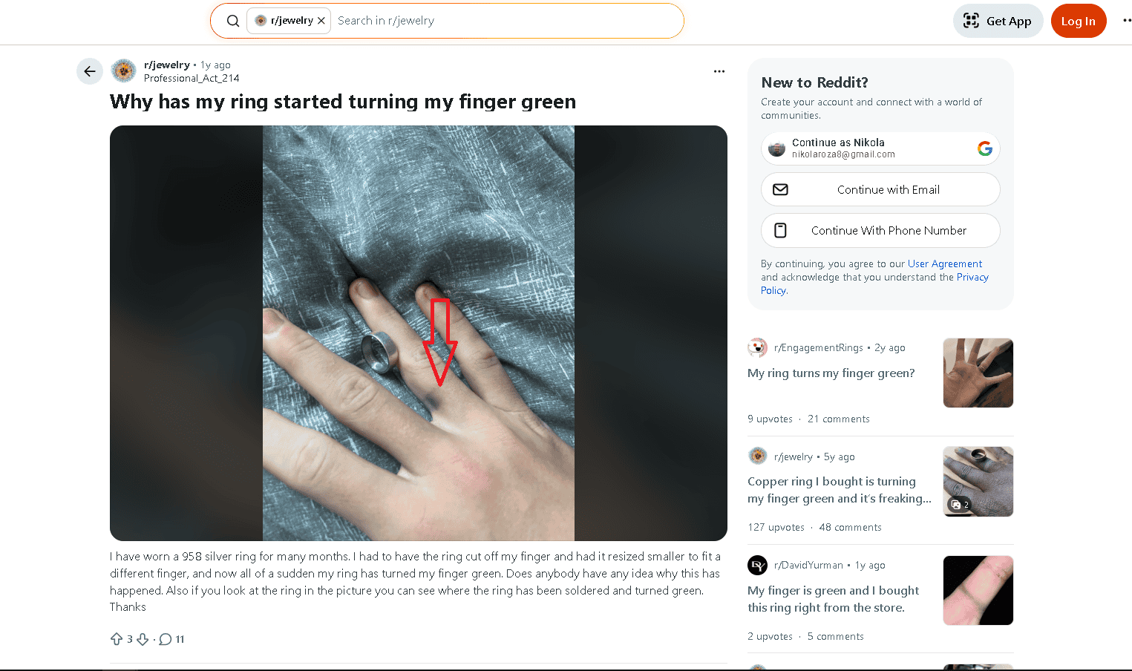Viewport: 1132px width, 671px height.
Task: Click the back arrow button
Action: pyautogui.click(x=90, y=71)
